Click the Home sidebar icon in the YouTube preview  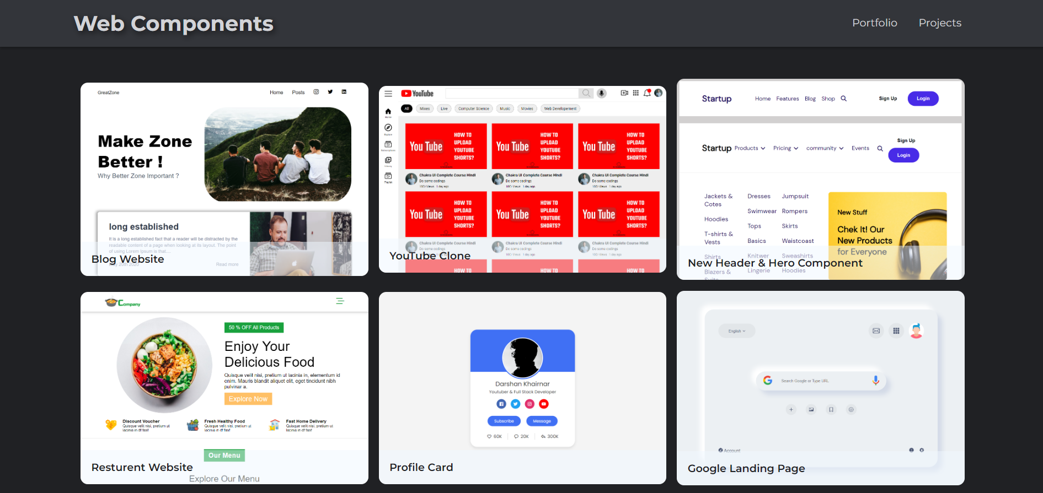coord(388,112)
